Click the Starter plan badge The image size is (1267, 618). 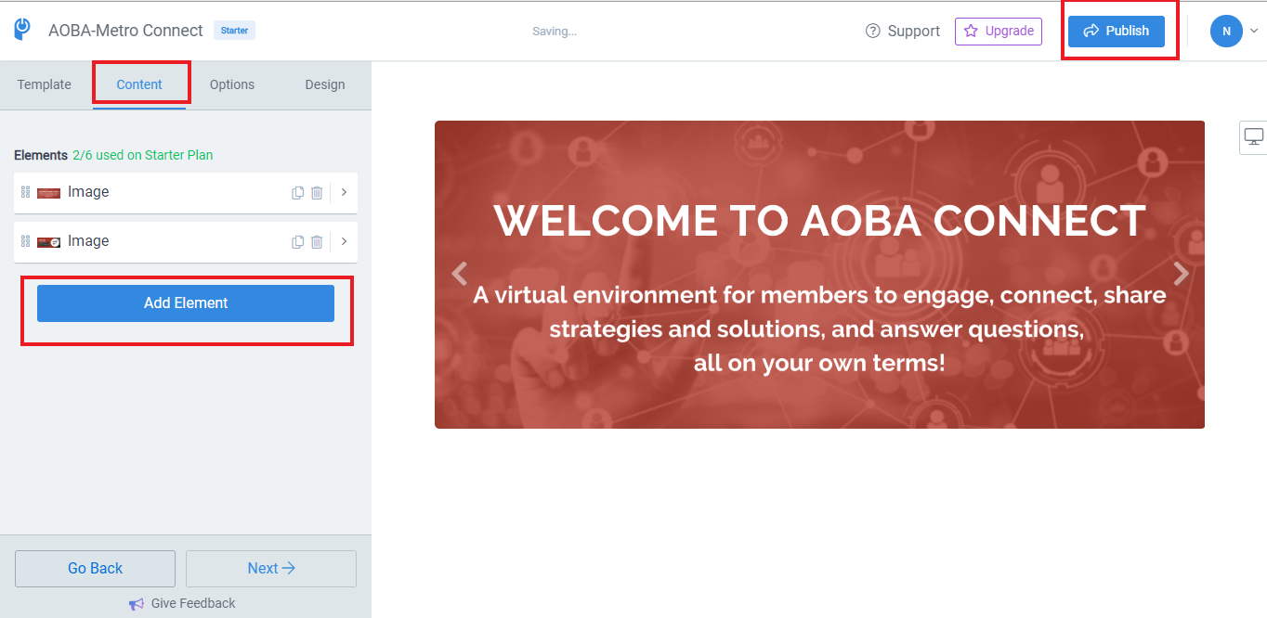[x=234, y=31]
